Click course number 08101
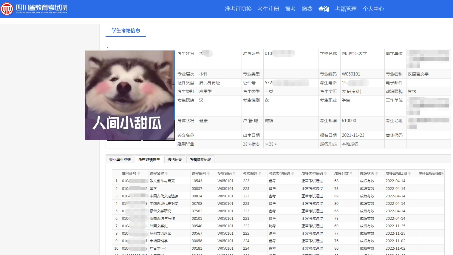Screen dimensions: 453x255 197,219
